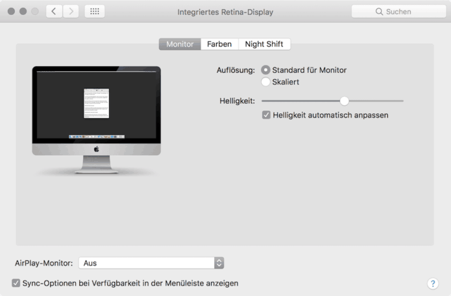
Task: Minimize the window with the yellow button
Action: pos(23,12)
